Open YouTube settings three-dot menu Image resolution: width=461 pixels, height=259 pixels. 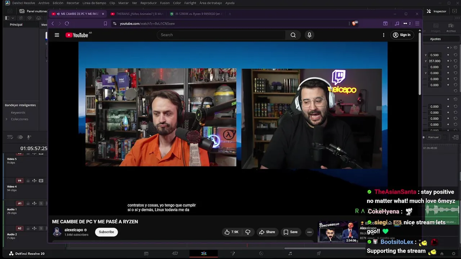pos(384,35)
